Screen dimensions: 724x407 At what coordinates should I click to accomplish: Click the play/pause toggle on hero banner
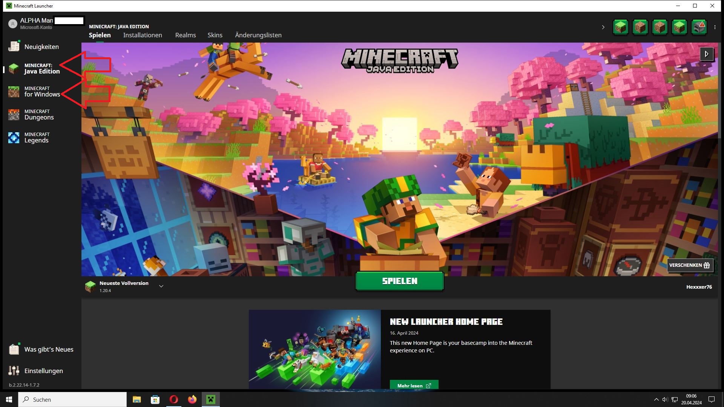pyautogui.click(x=706, y=54)
